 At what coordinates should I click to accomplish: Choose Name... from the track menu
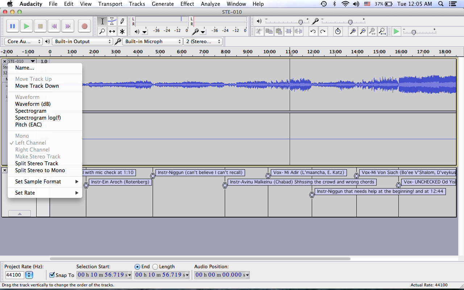click(x=45, y=68)
